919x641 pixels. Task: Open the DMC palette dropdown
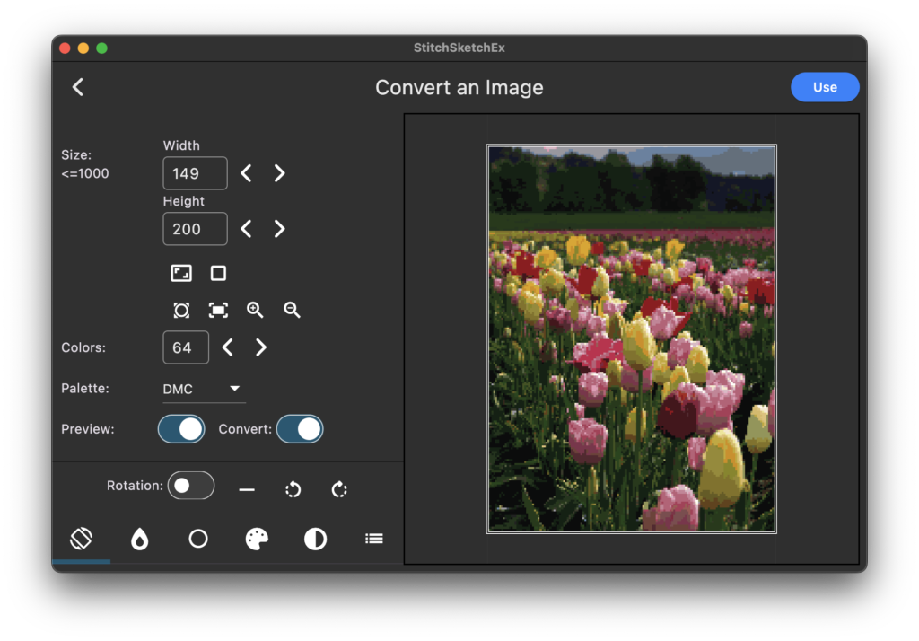(202, 389)
